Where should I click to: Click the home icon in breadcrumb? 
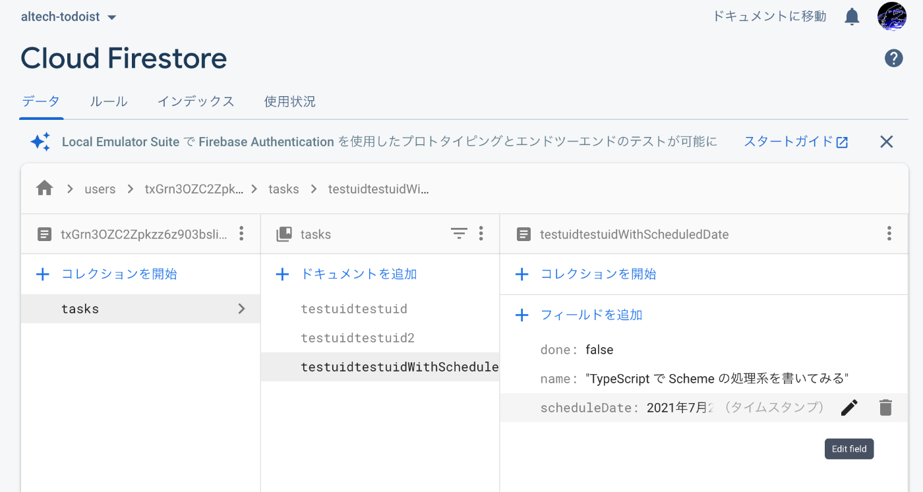tap(45, 189)
